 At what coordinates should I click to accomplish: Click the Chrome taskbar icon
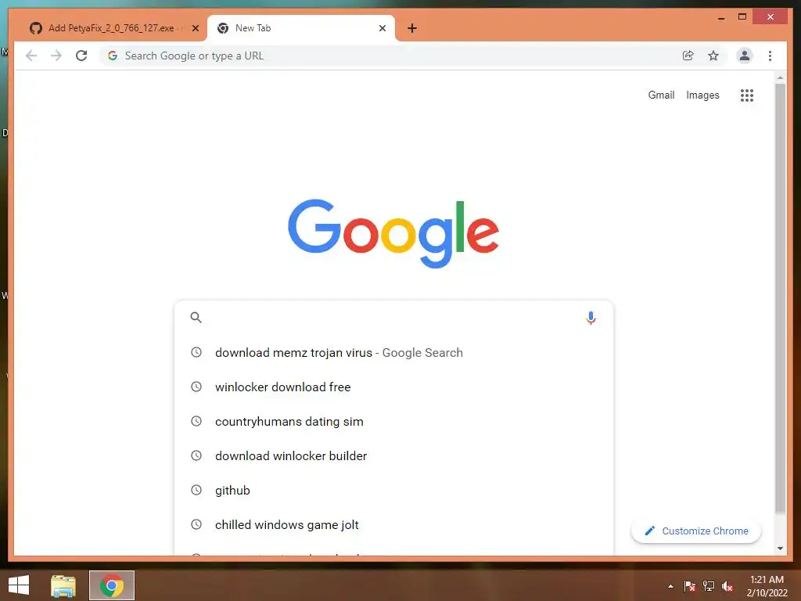coord(112,585)
